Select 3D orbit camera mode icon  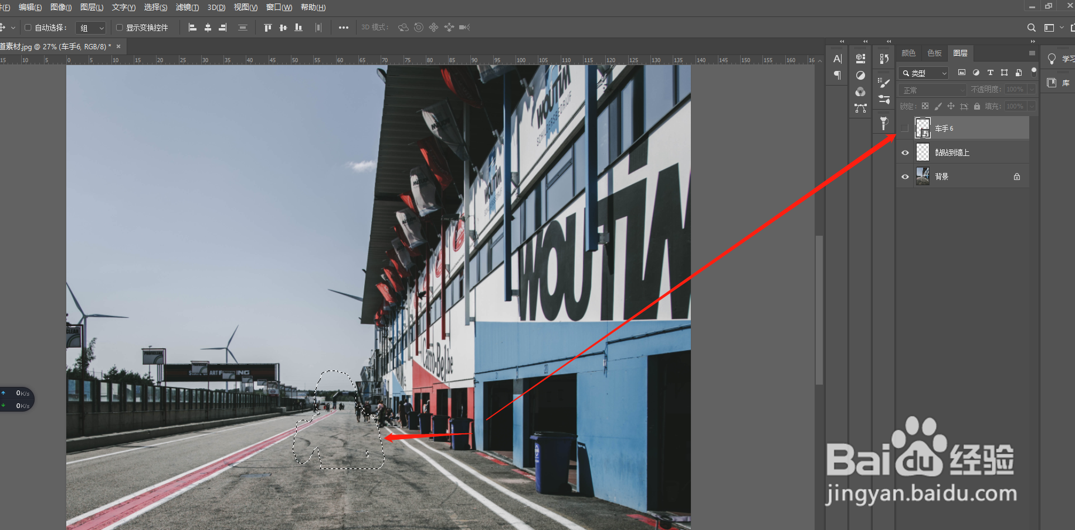[x=403, y=28]
